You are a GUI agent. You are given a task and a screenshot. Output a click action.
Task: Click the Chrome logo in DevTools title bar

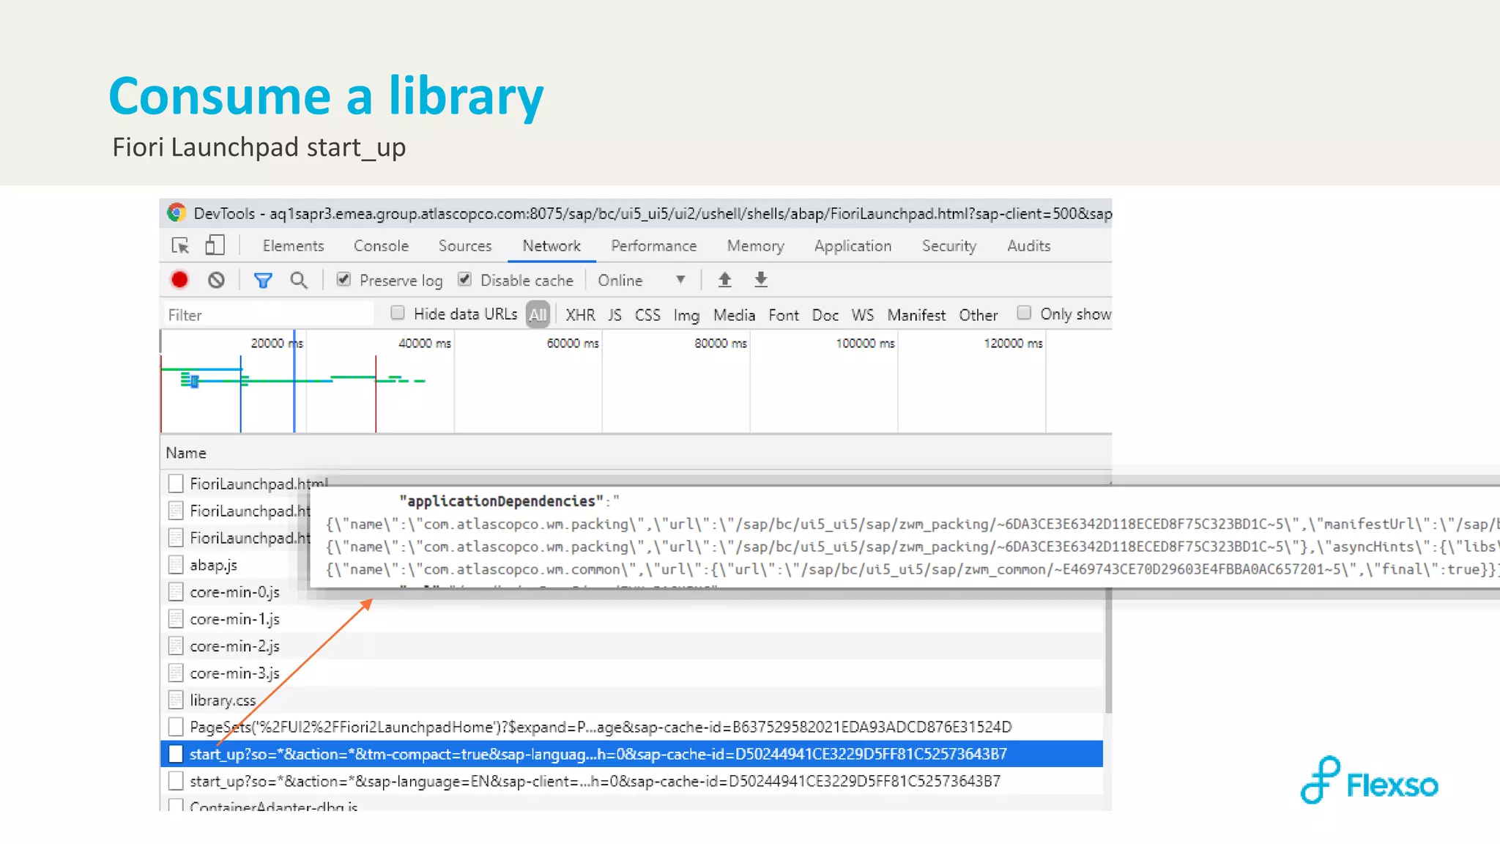[177, 212]
